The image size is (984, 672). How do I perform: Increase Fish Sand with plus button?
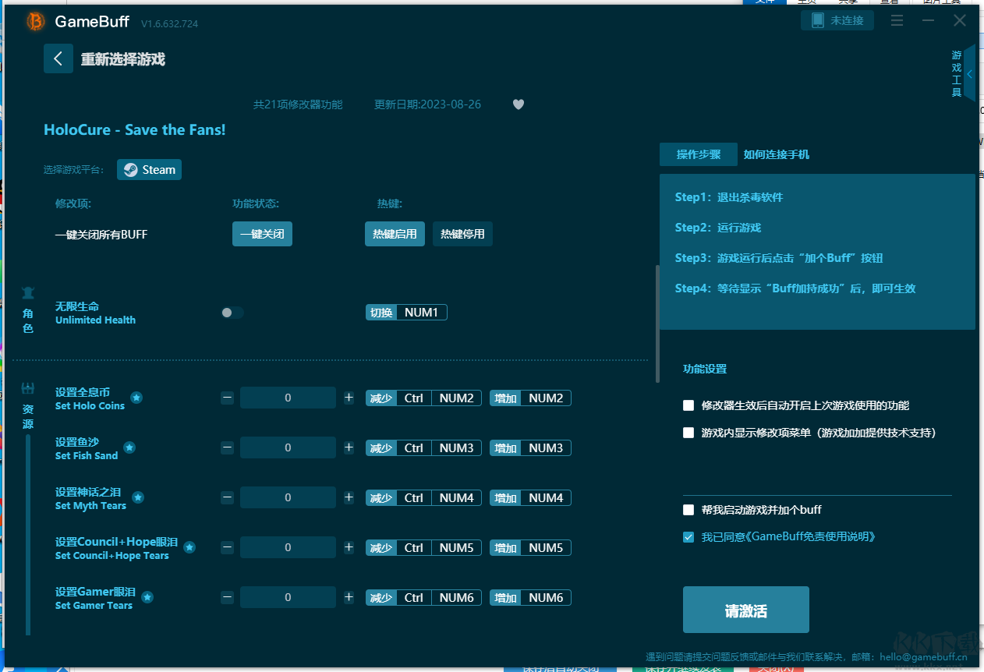(349, 447)
